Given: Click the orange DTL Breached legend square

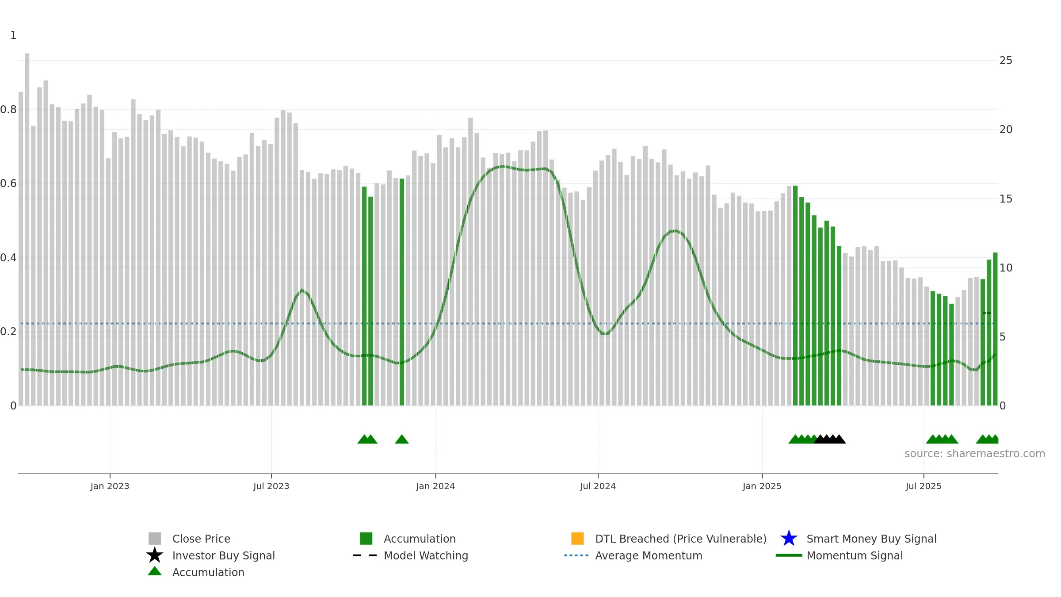Looking at the screenshot, I should coord(577,539).
